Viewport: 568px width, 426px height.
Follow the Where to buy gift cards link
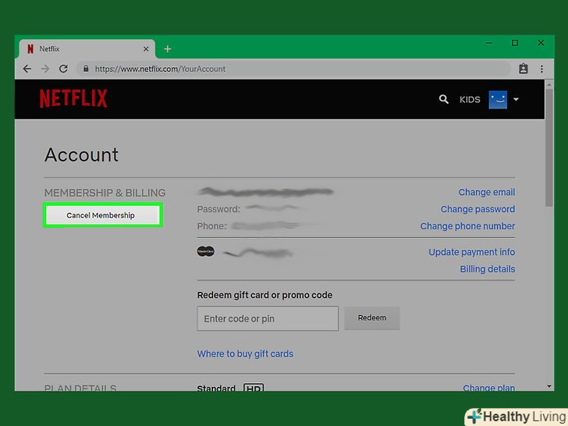pyautogui.click(x=245, y=353)
